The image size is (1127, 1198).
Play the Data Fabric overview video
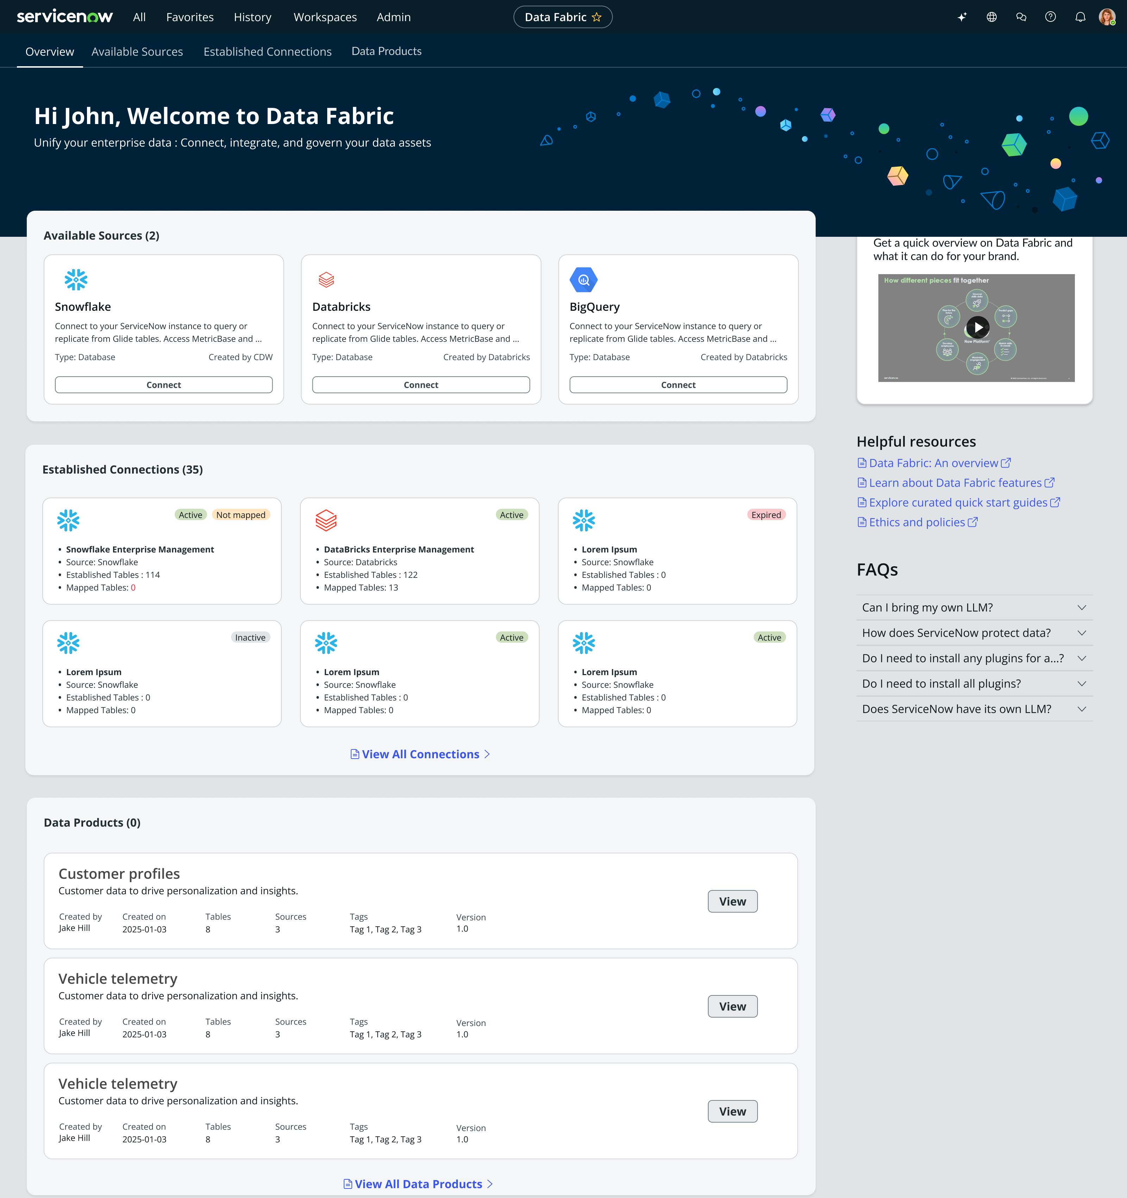point(978,327)
